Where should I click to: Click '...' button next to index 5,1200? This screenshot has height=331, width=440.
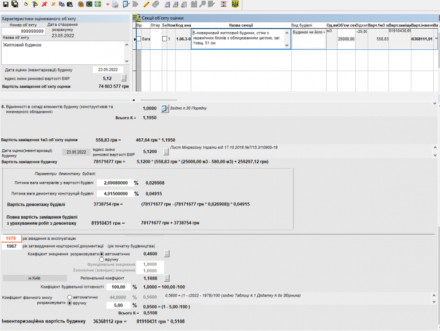pyautogui.click(x=166, y=151)
